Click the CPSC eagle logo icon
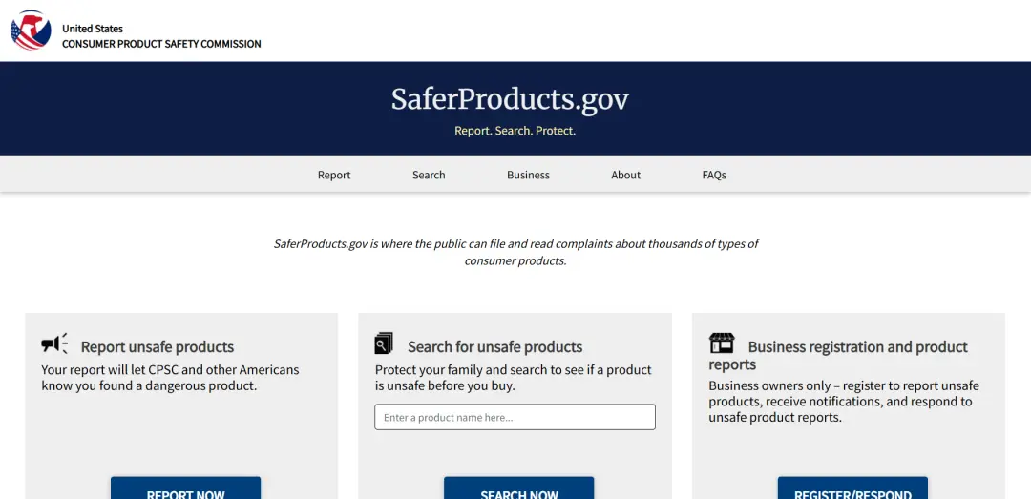Image resolution: width=1031 pixels, height=499 pixels. (x=31, y=31)
